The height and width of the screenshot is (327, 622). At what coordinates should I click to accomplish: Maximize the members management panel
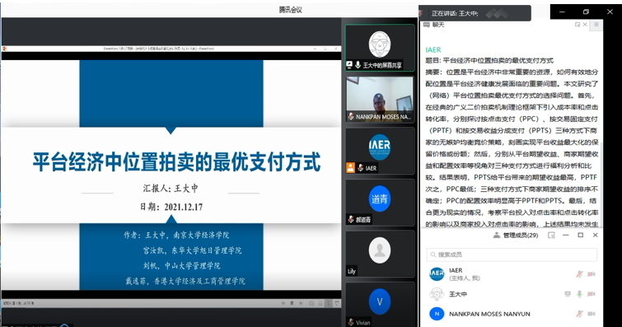click(580, 236)
